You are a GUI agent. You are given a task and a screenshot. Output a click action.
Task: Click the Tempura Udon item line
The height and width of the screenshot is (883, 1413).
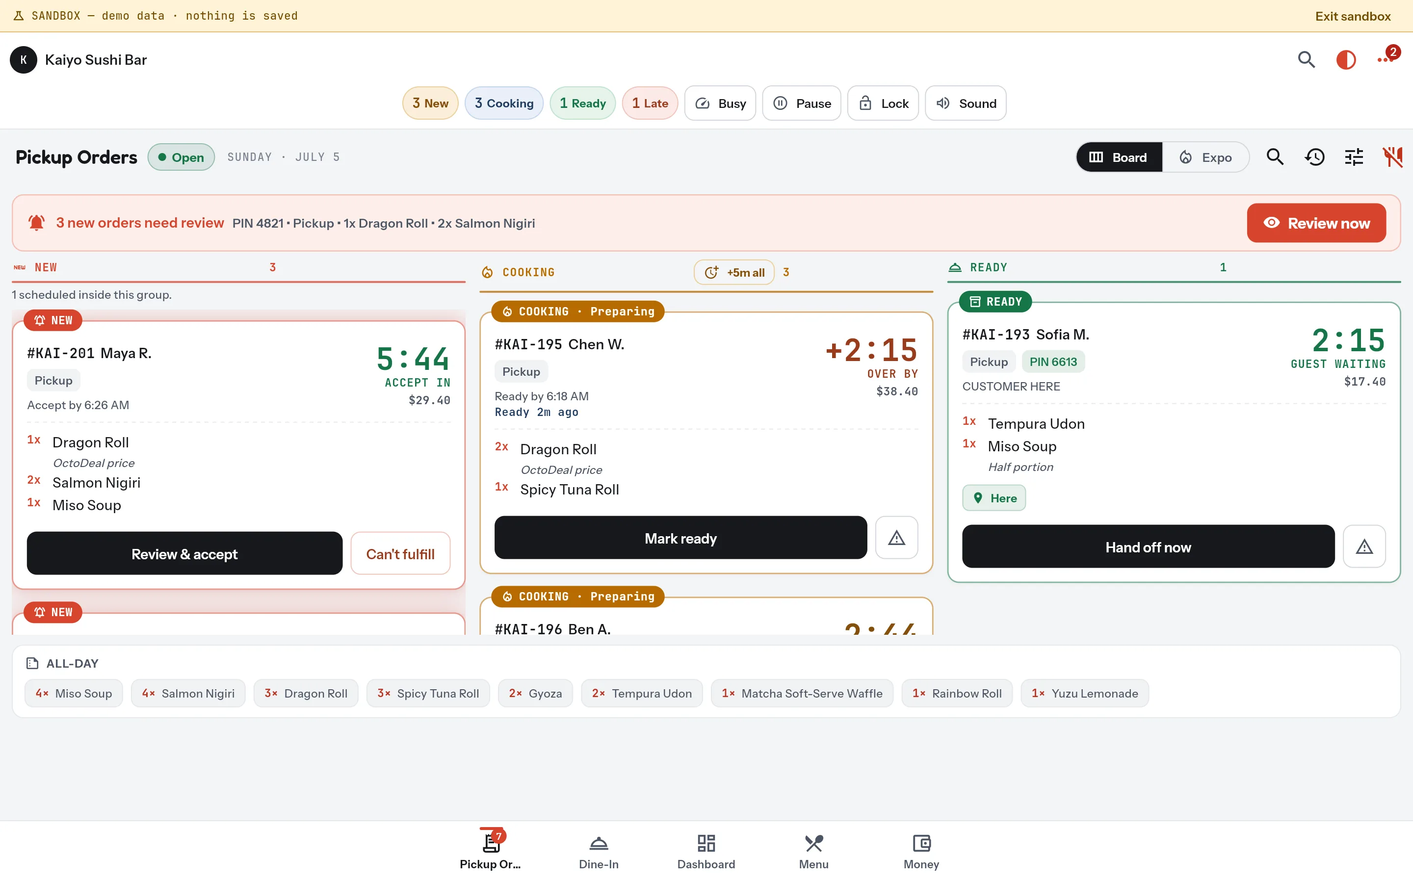tap(1036, 423)
